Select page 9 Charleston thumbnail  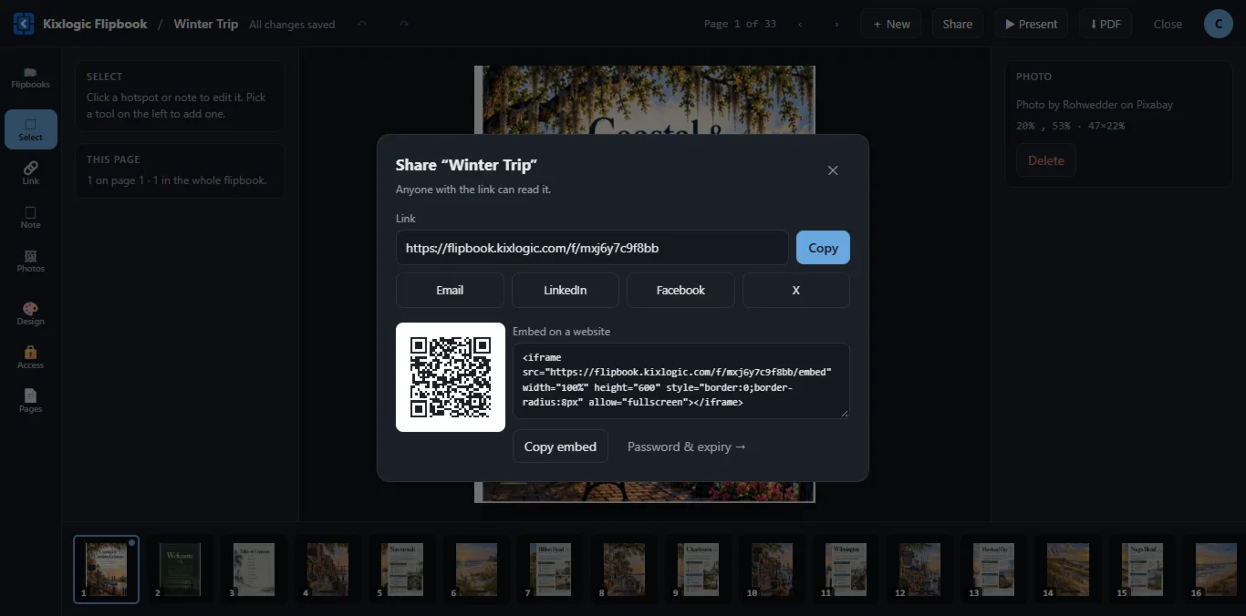tap(698, 570)
